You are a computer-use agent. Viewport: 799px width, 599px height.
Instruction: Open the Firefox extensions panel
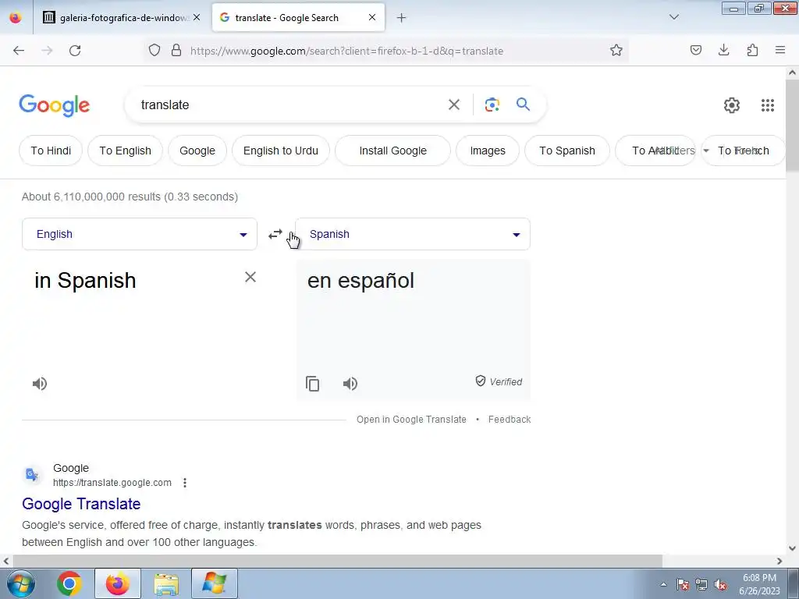tap(752, 50)
